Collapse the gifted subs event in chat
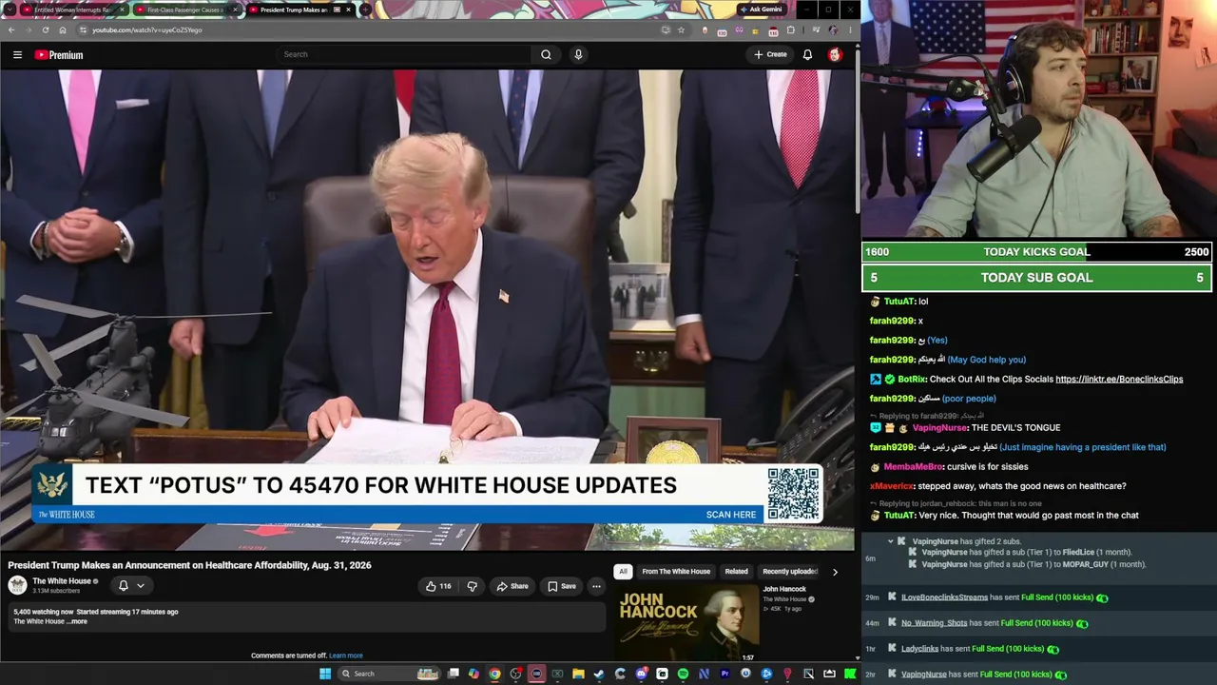The image size is (1217, 685). coord(891,541)
